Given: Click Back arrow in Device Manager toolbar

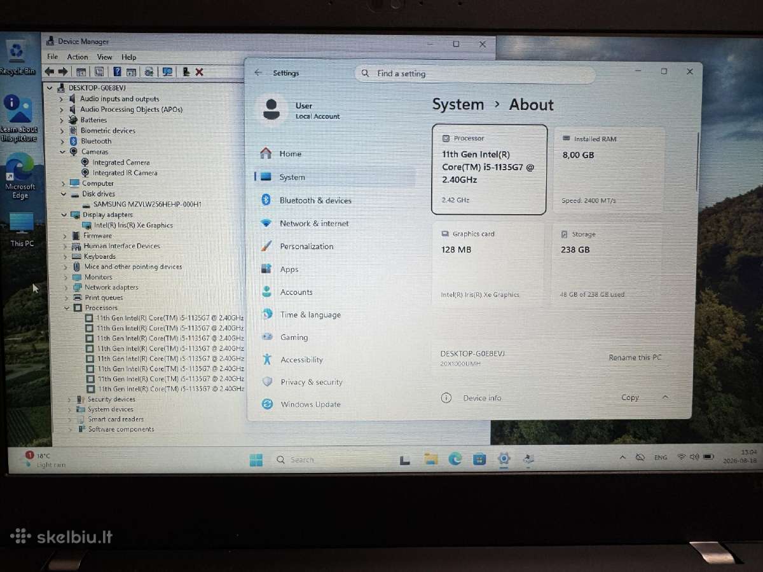Looking at the screenshot, I should tap(50, 72).
